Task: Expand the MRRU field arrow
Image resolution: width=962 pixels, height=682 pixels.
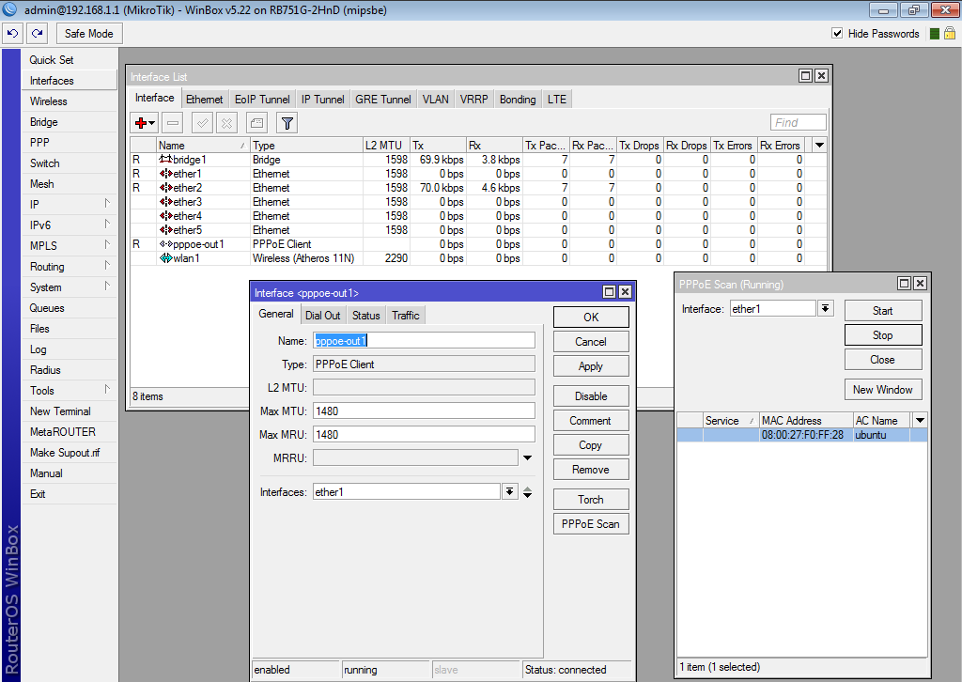Action: point(528,458)
